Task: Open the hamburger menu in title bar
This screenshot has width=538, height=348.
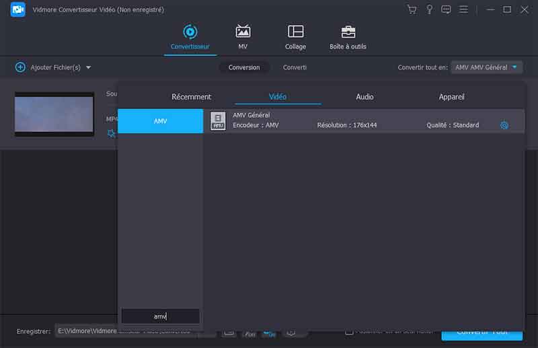Action: click(x=463, y=9)
